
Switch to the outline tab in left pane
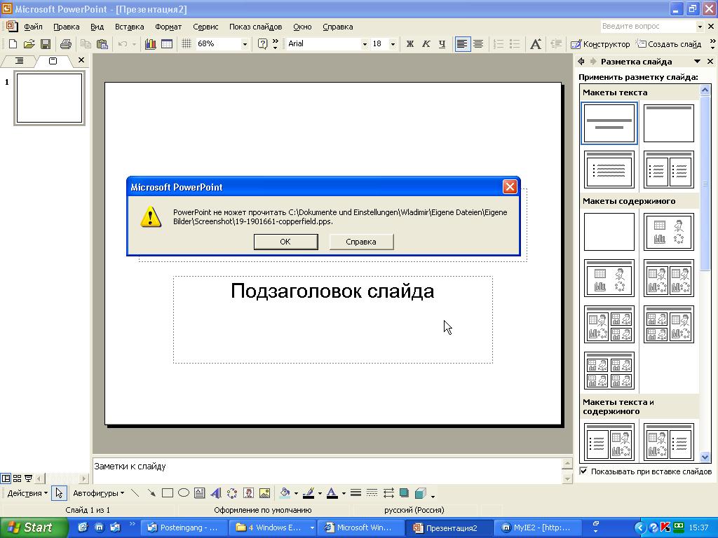point(19,60)
